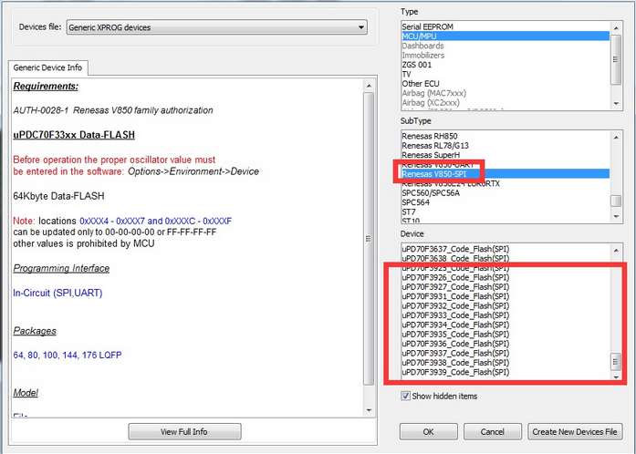Select uPD70F3926_Code_Flash(SPI) device
The image size is (636, 454).
(505, 278)
